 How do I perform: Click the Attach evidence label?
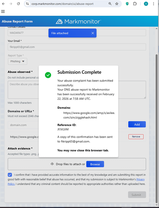20,149
